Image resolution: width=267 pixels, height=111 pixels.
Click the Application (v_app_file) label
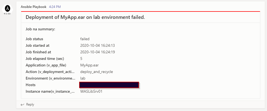click(46, 65)
